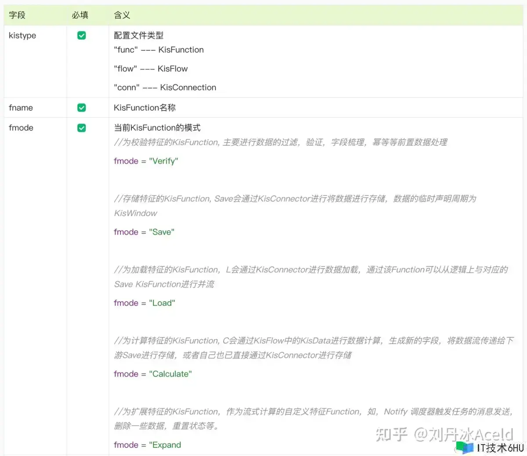The width and height of the screenshot is (527, 456).
Task: Click the fmode field name cell
Action: click(21, 128)
